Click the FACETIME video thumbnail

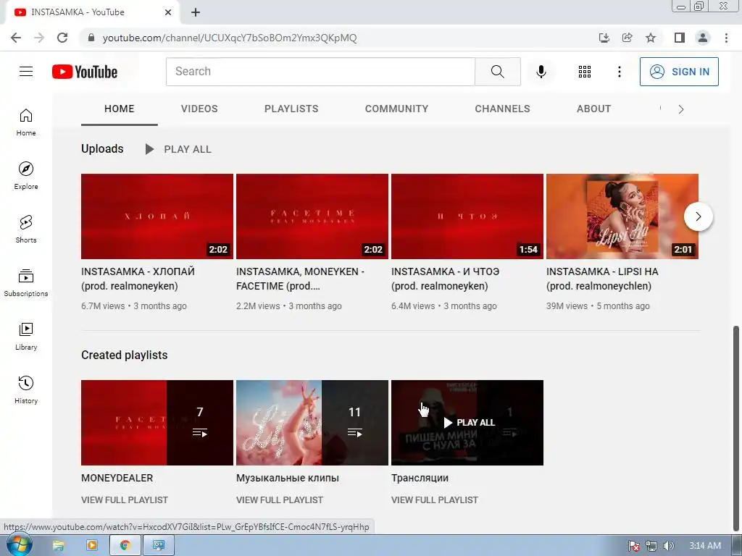tap(312, 216)
